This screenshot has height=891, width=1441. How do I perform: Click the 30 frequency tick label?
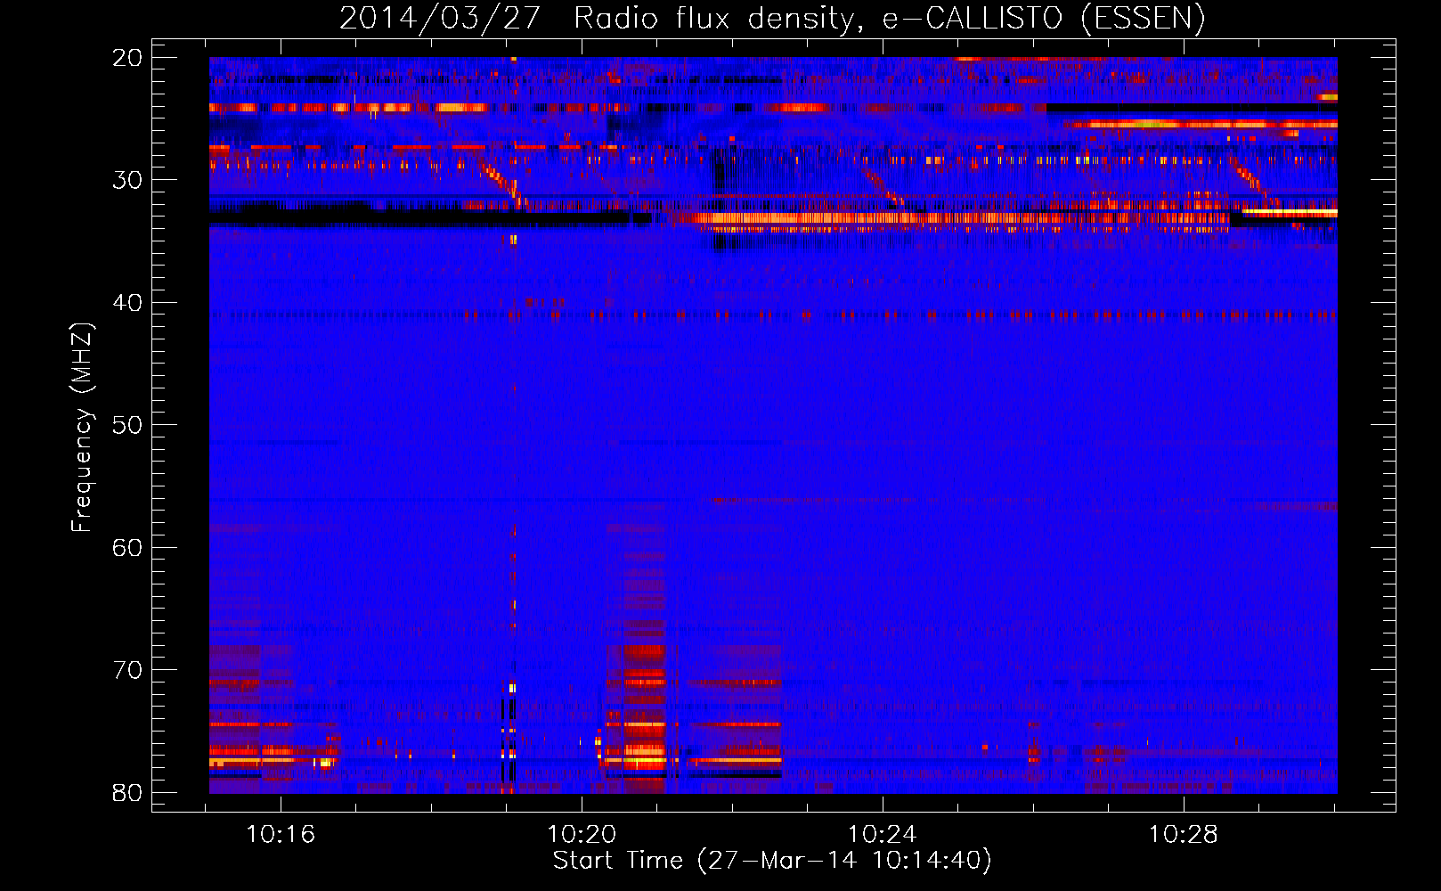click(x=128, y=180)
